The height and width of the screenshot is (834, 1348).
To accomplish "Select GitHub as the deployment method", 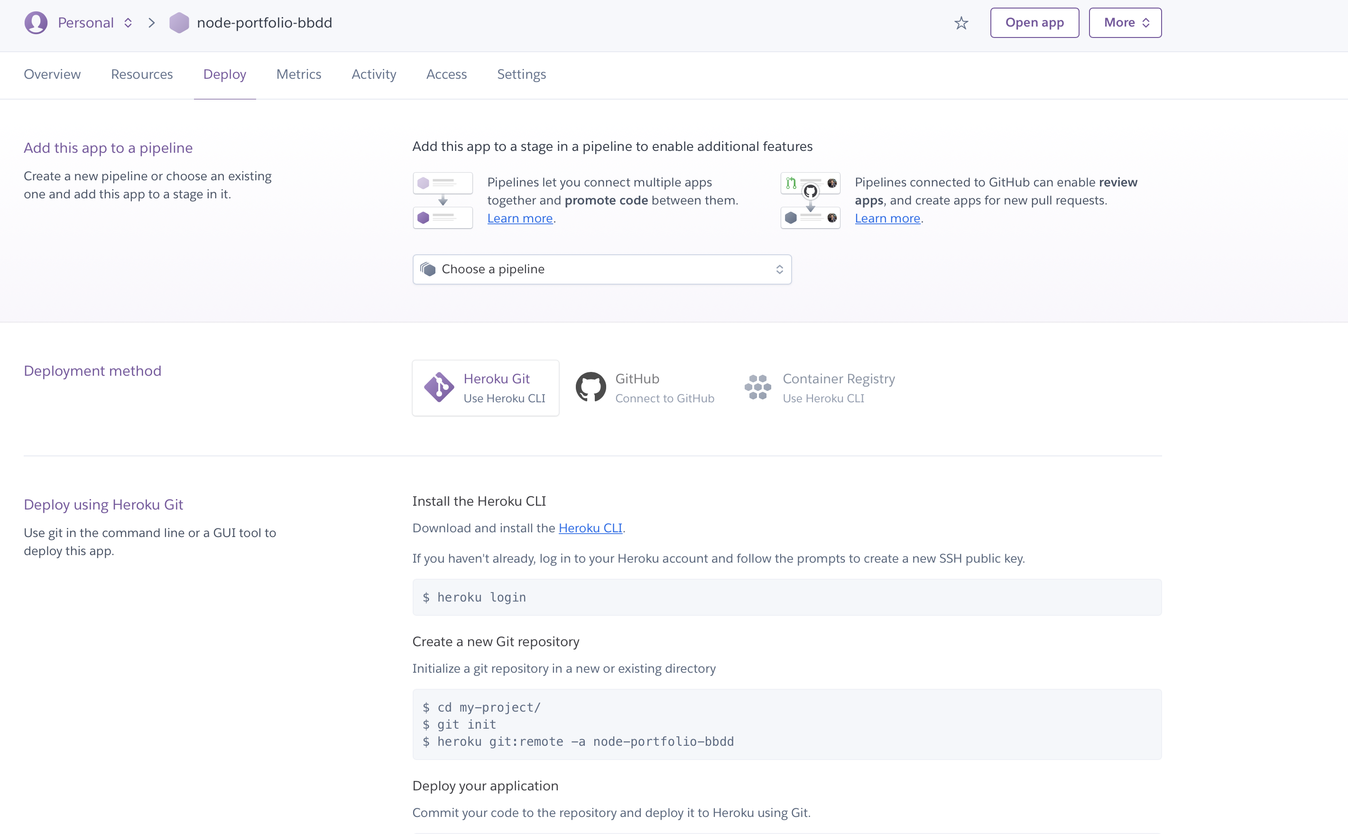I will (x=645, y=387).
